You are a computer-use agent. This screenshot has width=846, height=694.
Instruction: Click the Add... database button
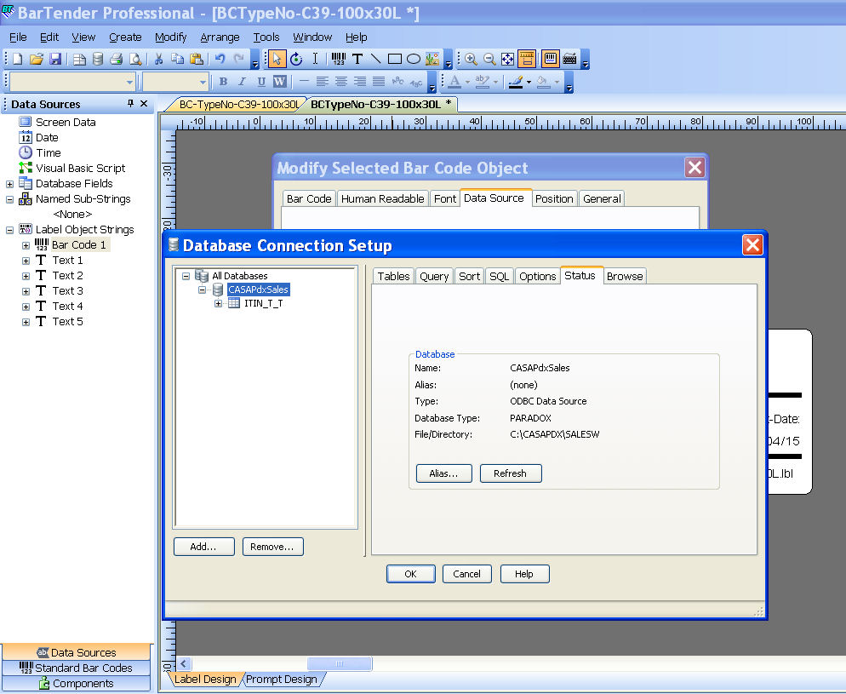coord(204,547)
